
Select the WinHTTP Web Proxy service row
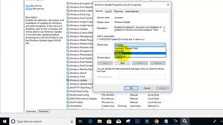click(80, 87)
